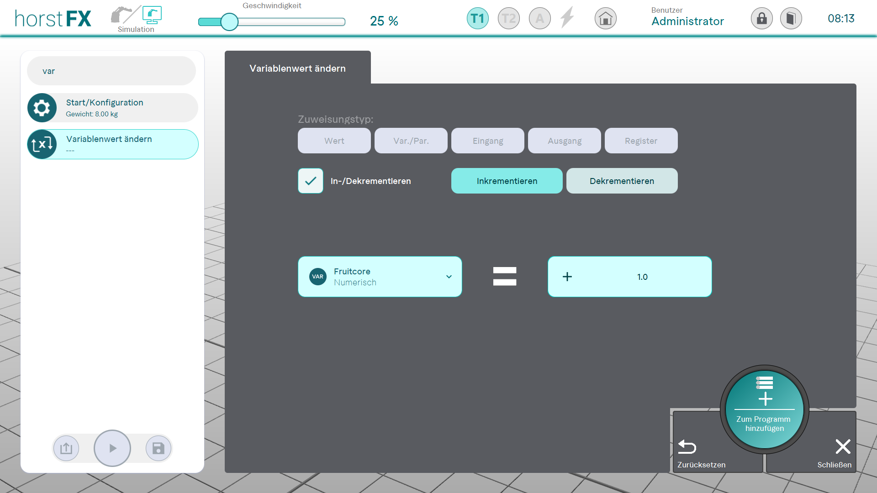Select Variablenwert ändern program step

[113, 144]
